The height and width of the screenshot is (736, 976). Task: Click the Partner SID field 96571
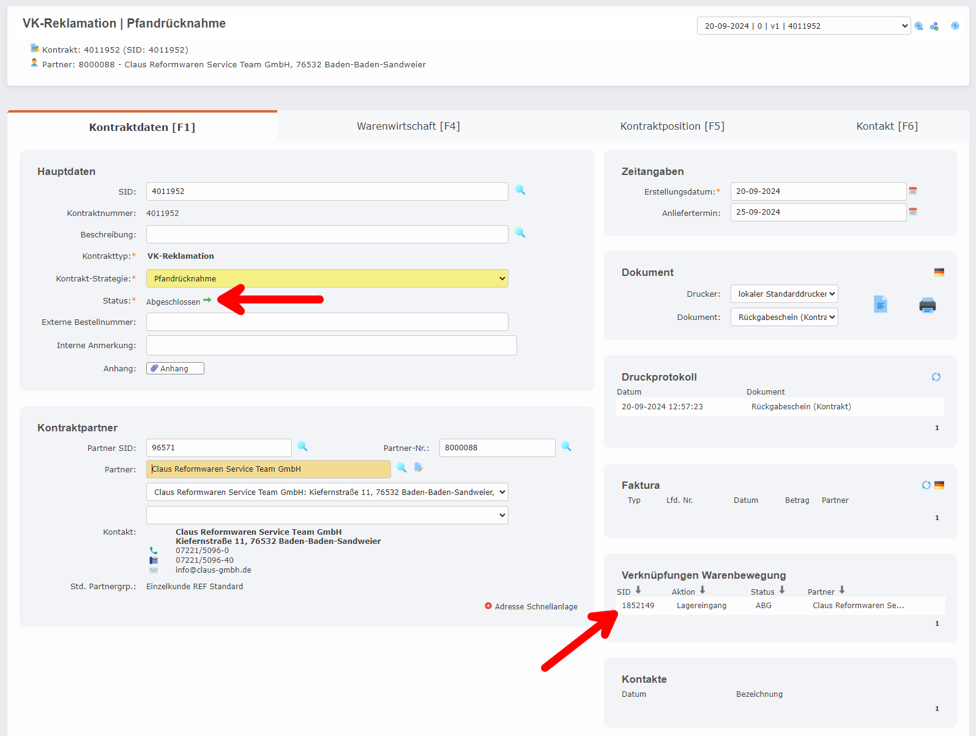[219, 448]
